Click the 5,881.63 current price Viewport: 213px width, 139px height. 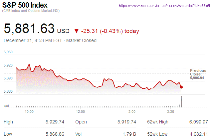[29, 28]
